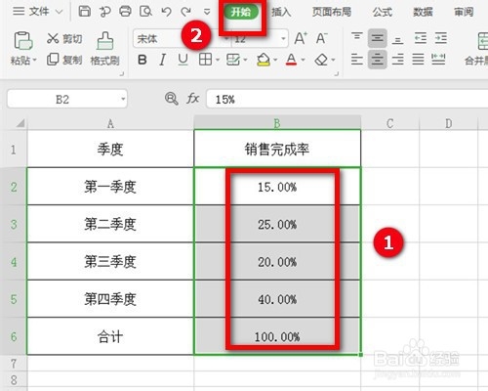Click the fx insert function icon
The width and height of the screenshot is (488, 391).
coord(192,98)
